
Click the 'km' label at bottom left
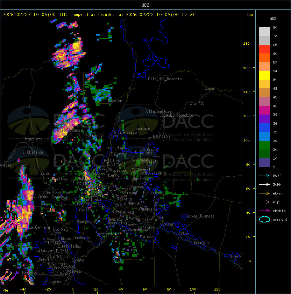[5, 290]
